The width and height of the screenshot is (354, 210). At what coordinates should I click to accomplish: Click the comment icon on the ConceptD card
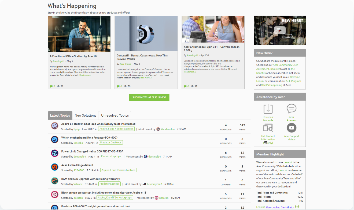point(118,86)
